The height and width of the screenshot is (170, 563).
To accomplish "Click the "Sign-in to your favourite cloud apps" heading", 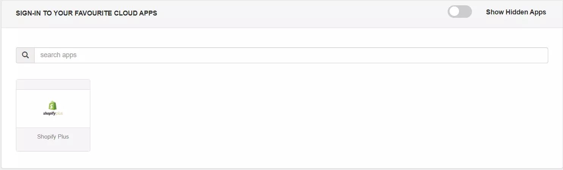I will (86, 13).
